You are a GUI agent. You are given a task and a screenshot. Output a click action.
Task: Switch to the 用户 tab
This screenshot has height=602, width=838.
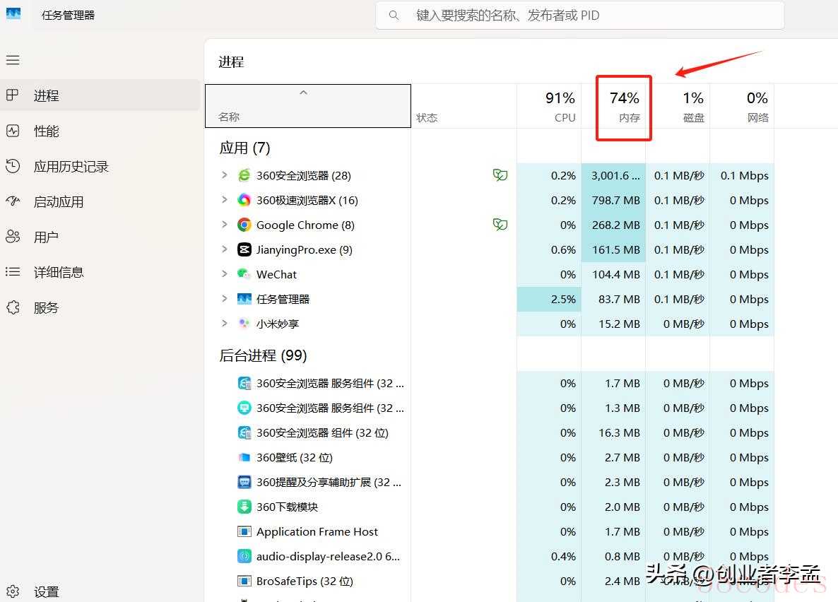point(100,237)
